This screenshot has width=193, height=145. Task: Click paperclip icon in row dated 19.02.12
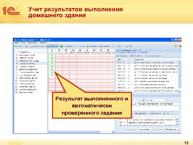pos(129,78)
